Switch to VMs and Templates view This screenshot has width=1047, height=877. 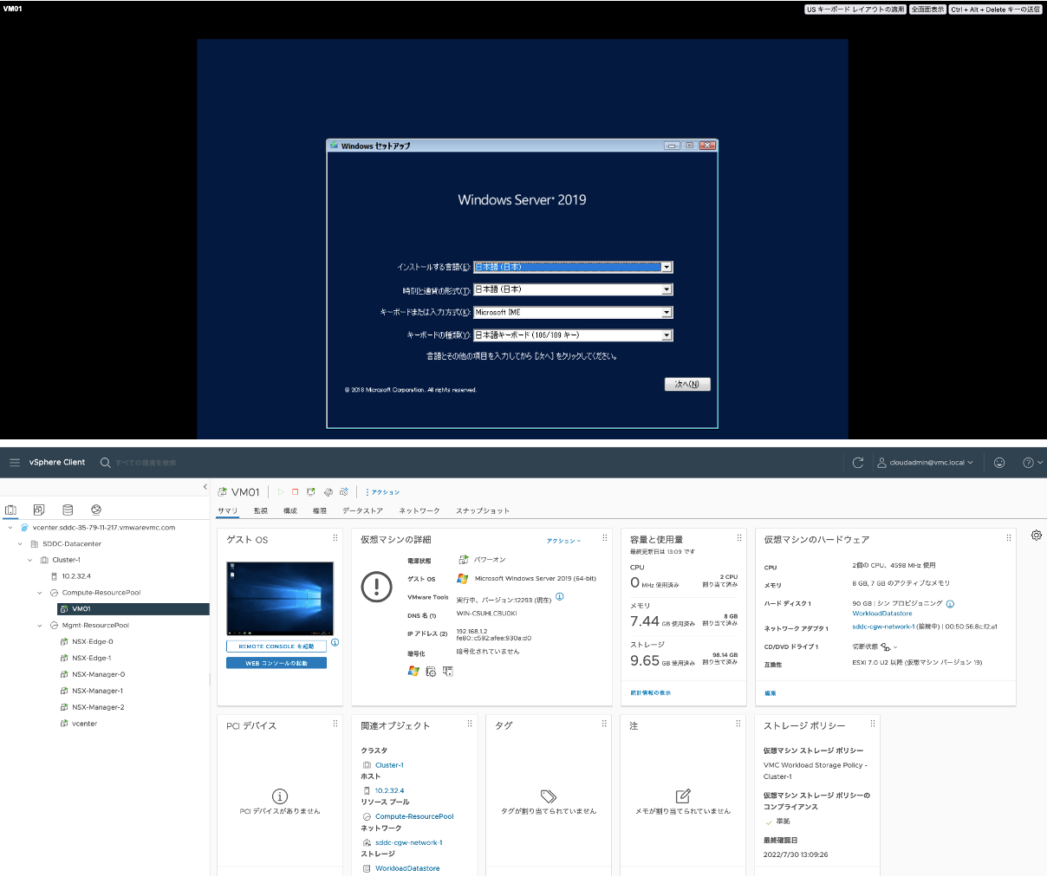pos(39,510)
